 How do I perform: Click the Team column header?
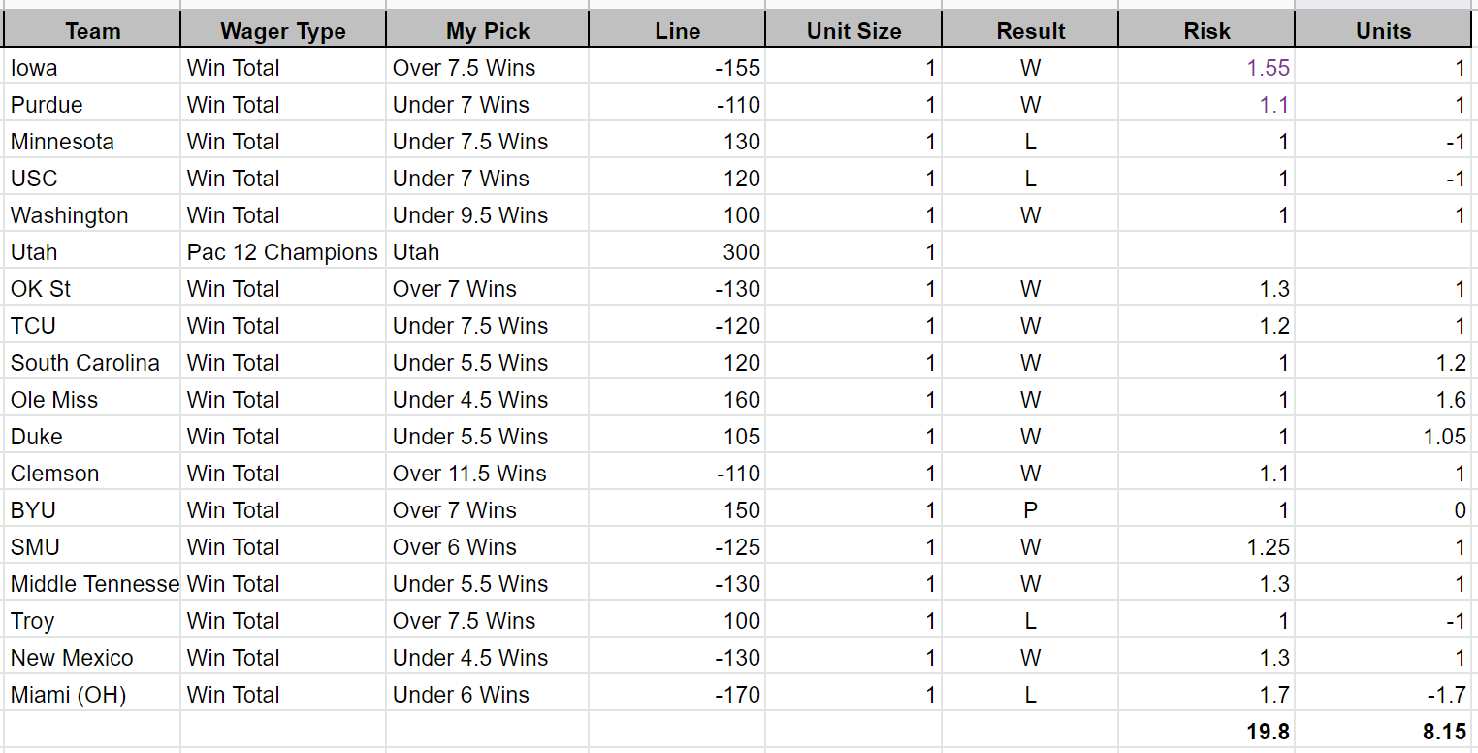92,31
